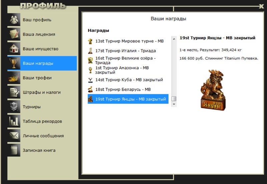This screenshot has height=184, width=267.
Task: Click the award icon of 1st Турнир Амазонка
Action: coord(90,70)
